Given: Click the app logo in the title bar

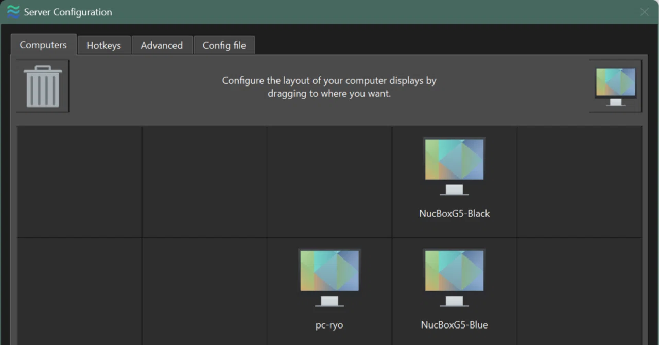Looking at the screenshot, I should point(13,12).
